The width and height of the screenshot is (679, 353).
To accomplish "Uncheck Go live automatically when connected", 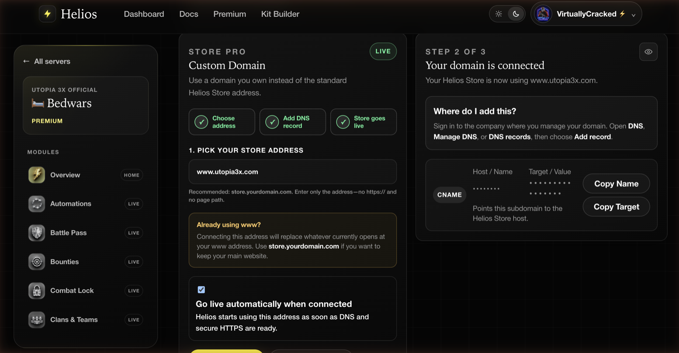I will [201, 290].
